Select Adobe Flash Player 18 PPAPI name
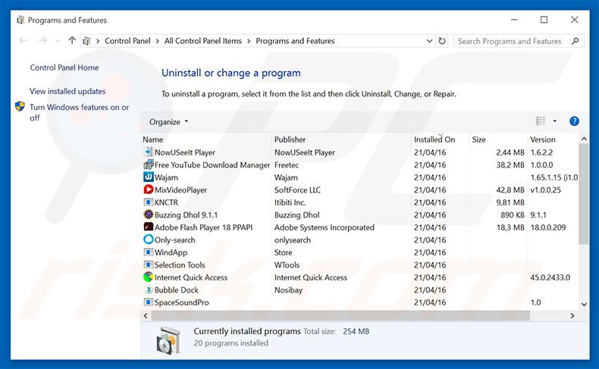Image resolution: width=599 pixels, height=369 pixels. [204, 227]
